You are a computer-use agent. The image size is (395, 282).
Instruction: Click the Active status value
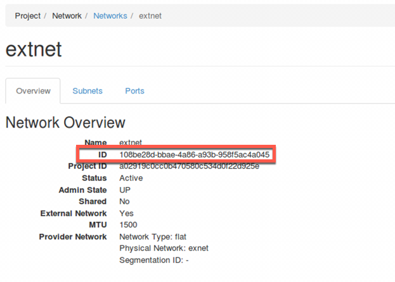(x=131, y=178)
